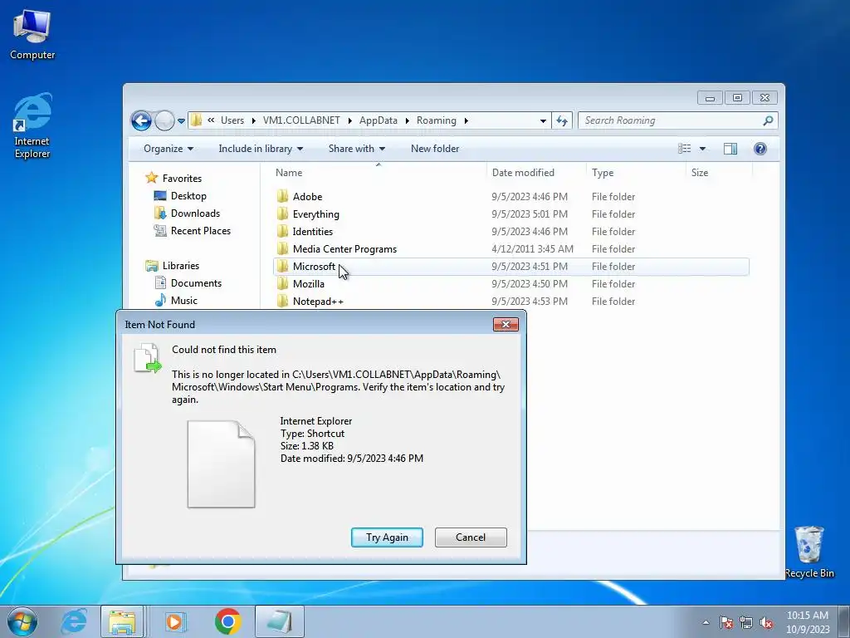Click the blank file thumbnail in dialog
This screenshot has height=638, width=850.
221,464
